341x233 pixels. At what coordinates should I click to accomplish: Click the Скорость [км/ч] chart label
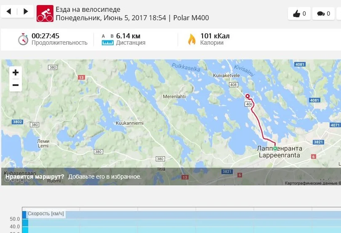point(45,214)
